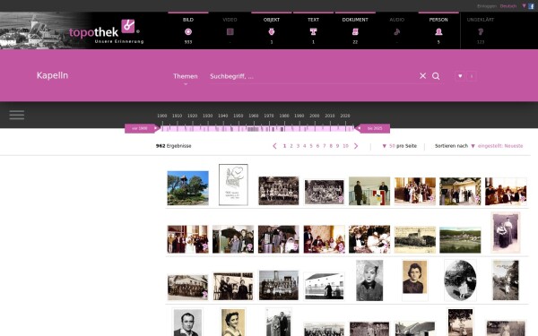Switch to the BILD tab label
The width and height of the screenshot is (538, 336).
188,20
